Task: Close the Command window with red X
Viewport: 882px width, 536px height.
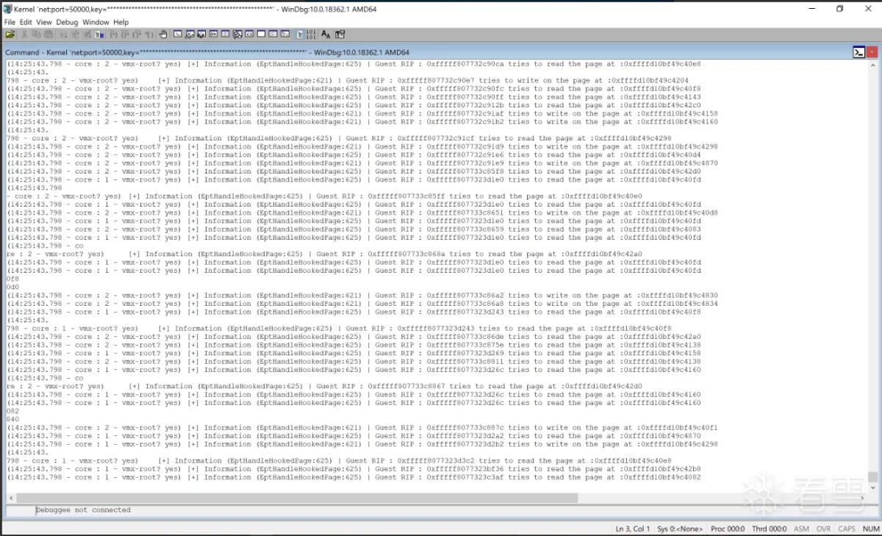Action: 872,52
